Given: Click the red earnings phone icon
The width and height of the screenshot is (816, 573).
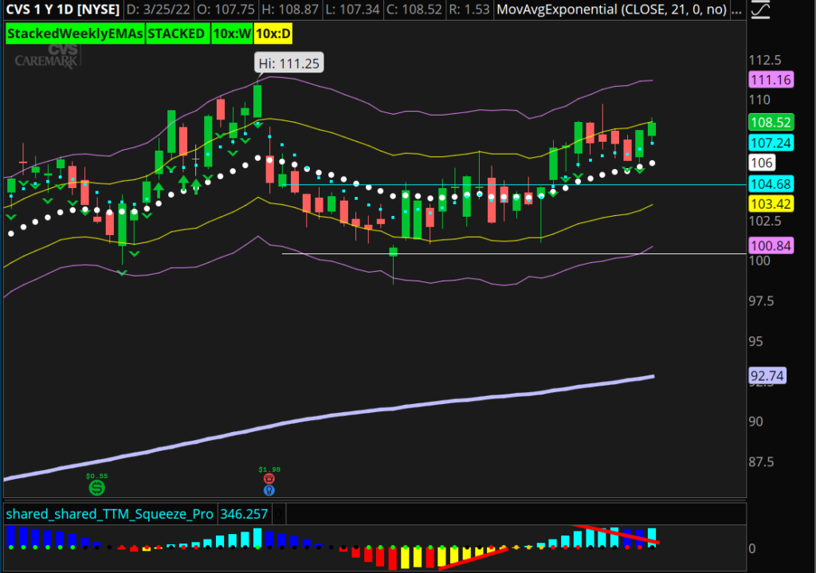Looking at the screenshot, I should point(269,478).
